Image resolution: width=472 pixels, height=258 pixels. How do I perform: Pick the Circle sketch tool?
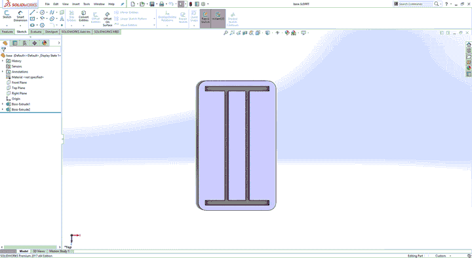(x=42, y=12)
